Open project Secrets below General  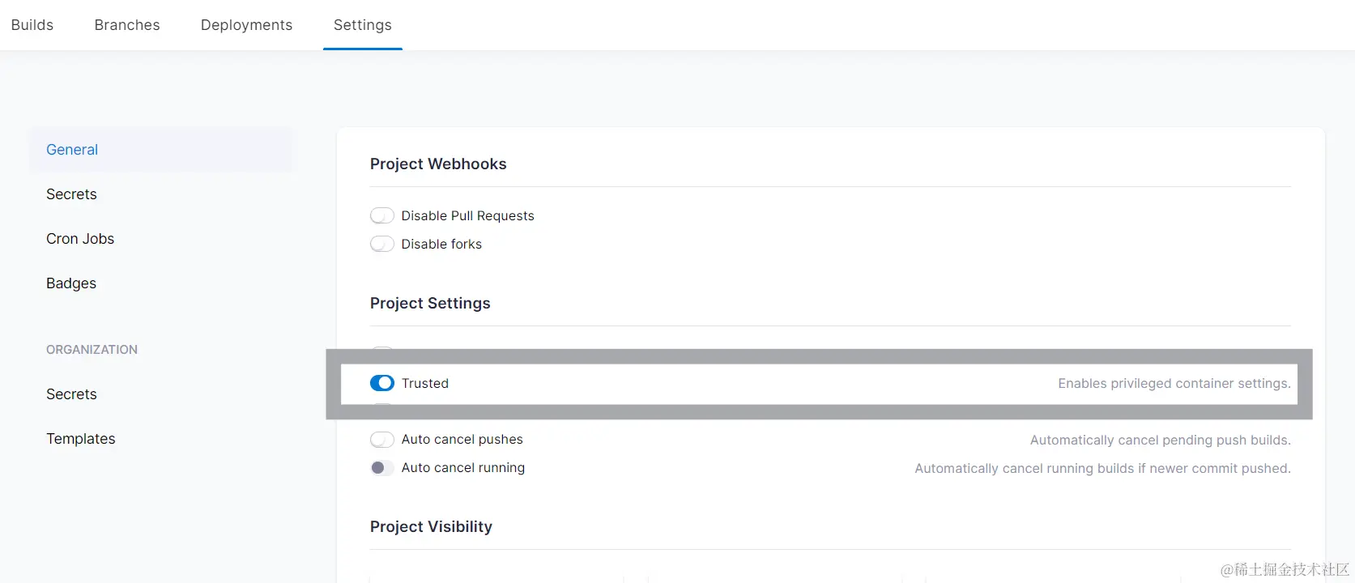click(x=71, y=194)
